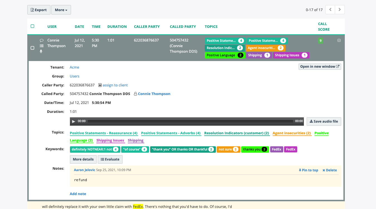Viewport: 376px width, 209px height.
Task: Sort by DATE column
Action: (79, 27)
